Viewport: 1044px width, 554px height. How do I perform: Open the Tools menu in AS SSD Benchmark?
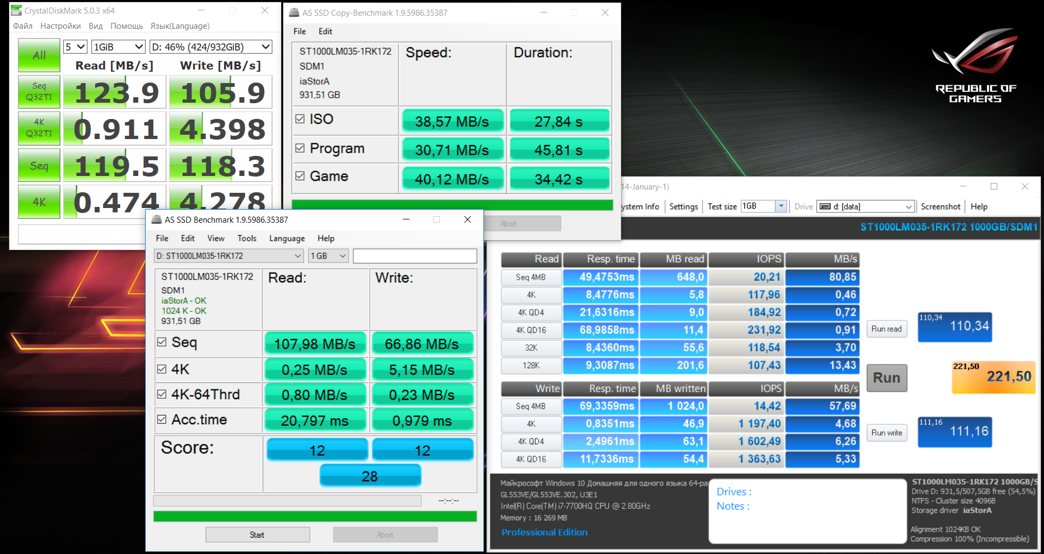coord(247,238)
